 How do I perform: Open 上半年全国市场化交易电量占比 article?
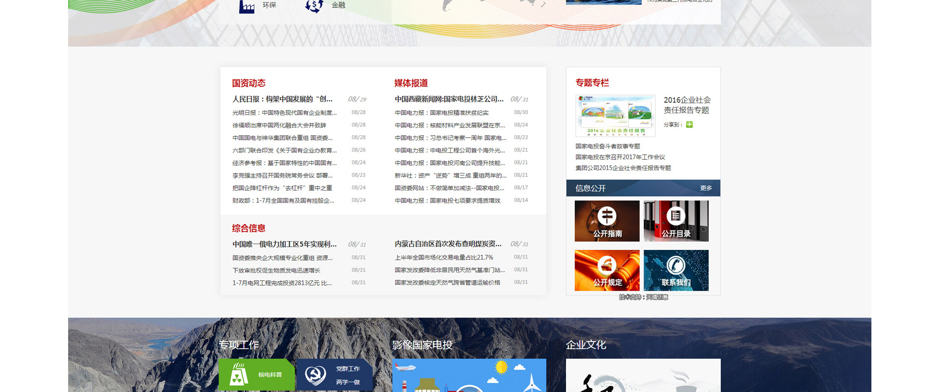pos(444,257)
